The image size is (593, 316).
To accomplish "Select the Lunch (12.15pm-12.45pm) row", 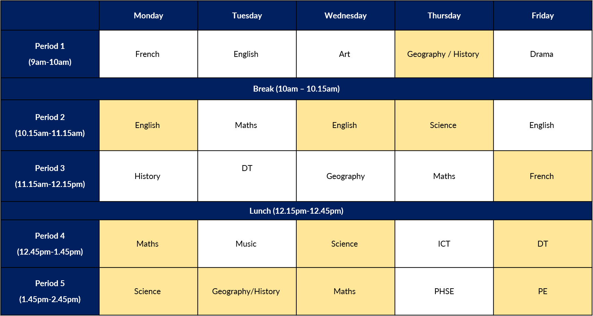I will (x=296, y=211).
